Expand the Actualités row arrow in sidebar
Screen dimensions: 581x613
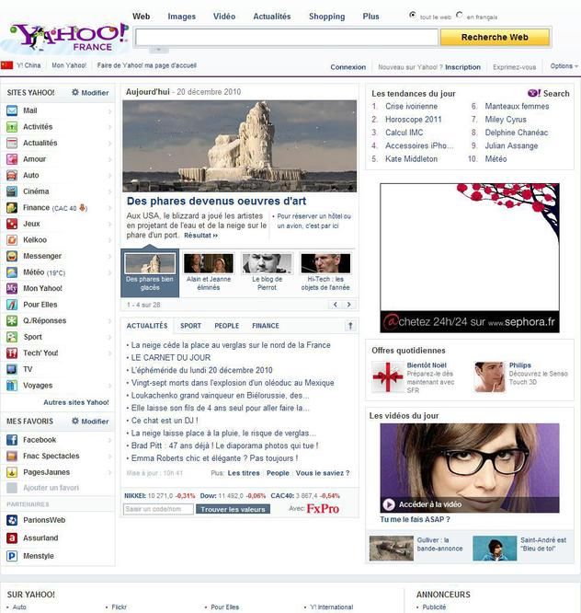[109, 143]
